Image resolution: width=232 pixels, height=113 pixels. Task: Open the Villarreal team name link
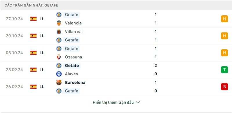point(74,32)
